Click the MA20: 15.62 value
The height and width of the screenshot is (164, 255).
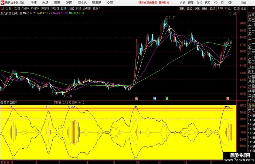[60, 13]
